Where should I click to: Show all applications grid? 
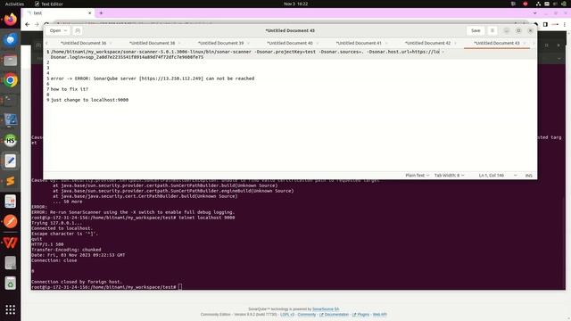tap(10, 309)
